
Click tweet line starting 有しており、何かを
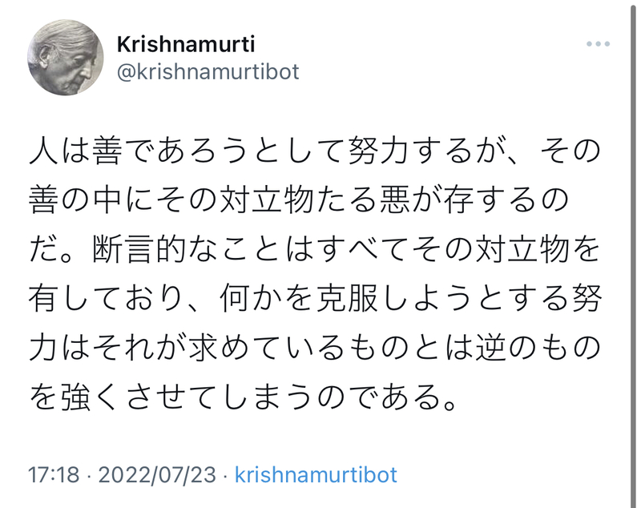coord(315,299)
